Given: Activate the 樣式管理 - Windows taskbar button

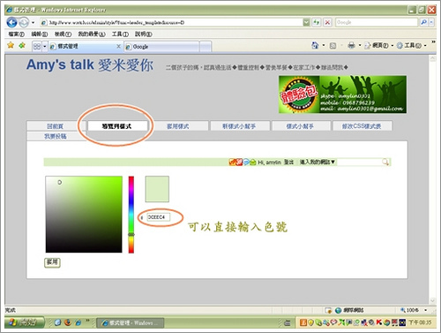Looking at the screenshot, I should [x=131, y=323].
